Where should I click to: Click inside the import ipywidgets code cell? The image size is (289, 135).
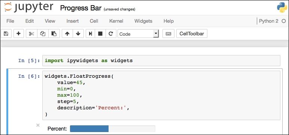click(x=161, y=61)
